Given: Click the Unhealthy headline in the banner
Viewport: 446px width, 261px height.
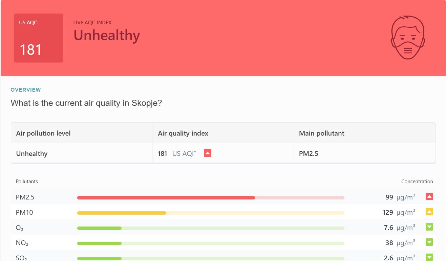Looking at the screenshot, I should 107,35.
